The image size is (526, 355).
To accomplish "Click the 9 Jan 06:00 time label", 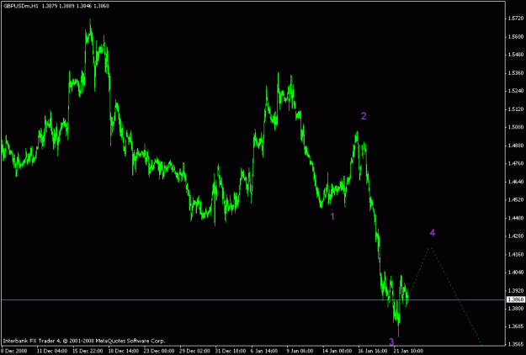I will pos(300,351).
